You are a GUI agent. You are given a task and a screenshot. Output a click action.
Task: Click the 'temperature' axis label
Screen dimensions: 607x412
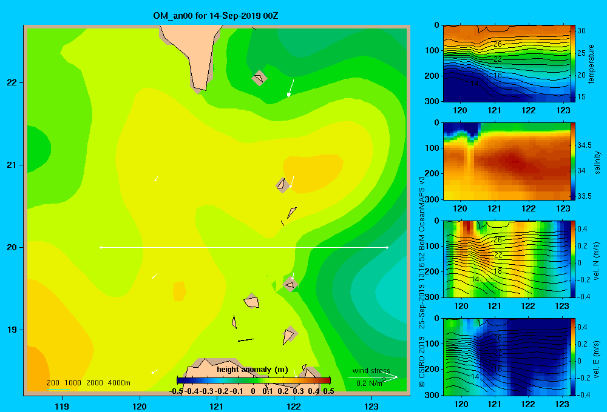[x=591, y=64]
